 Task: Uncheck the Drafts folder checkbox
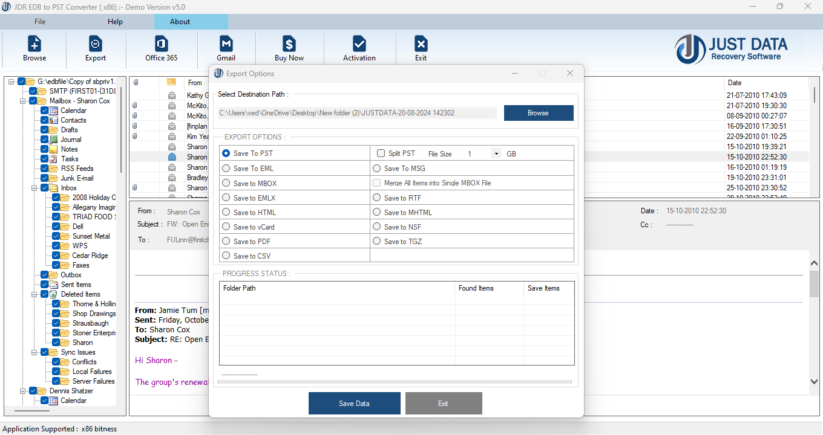point(45,130)
